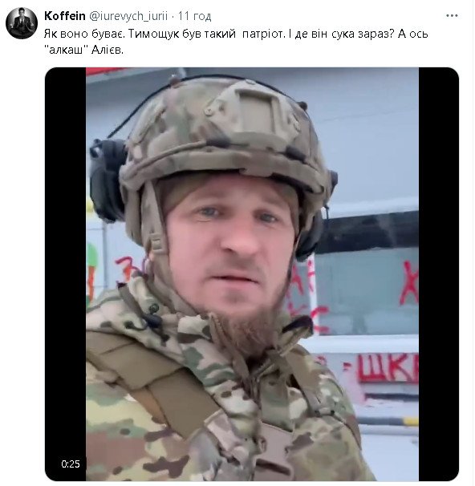
Task: Click the second text line with Алієв
Action: pos(86,50)
